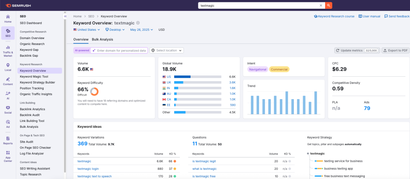Click Home in the breadcrumb
The width and height of the screenshot is (410, 179).
(x=77, y=16)
